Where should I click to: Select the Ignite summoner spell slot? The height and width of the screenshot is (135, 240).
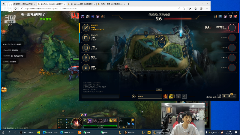(x=165, y=96)
